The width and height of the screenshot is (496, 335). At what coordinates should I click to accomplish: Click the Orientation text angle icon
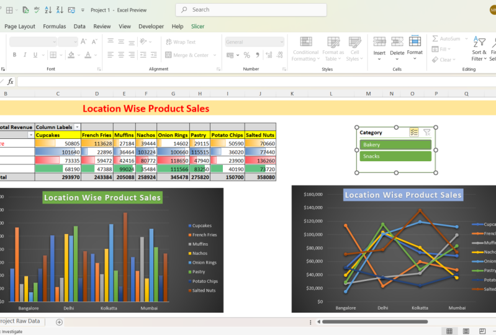tap(143, 42)
